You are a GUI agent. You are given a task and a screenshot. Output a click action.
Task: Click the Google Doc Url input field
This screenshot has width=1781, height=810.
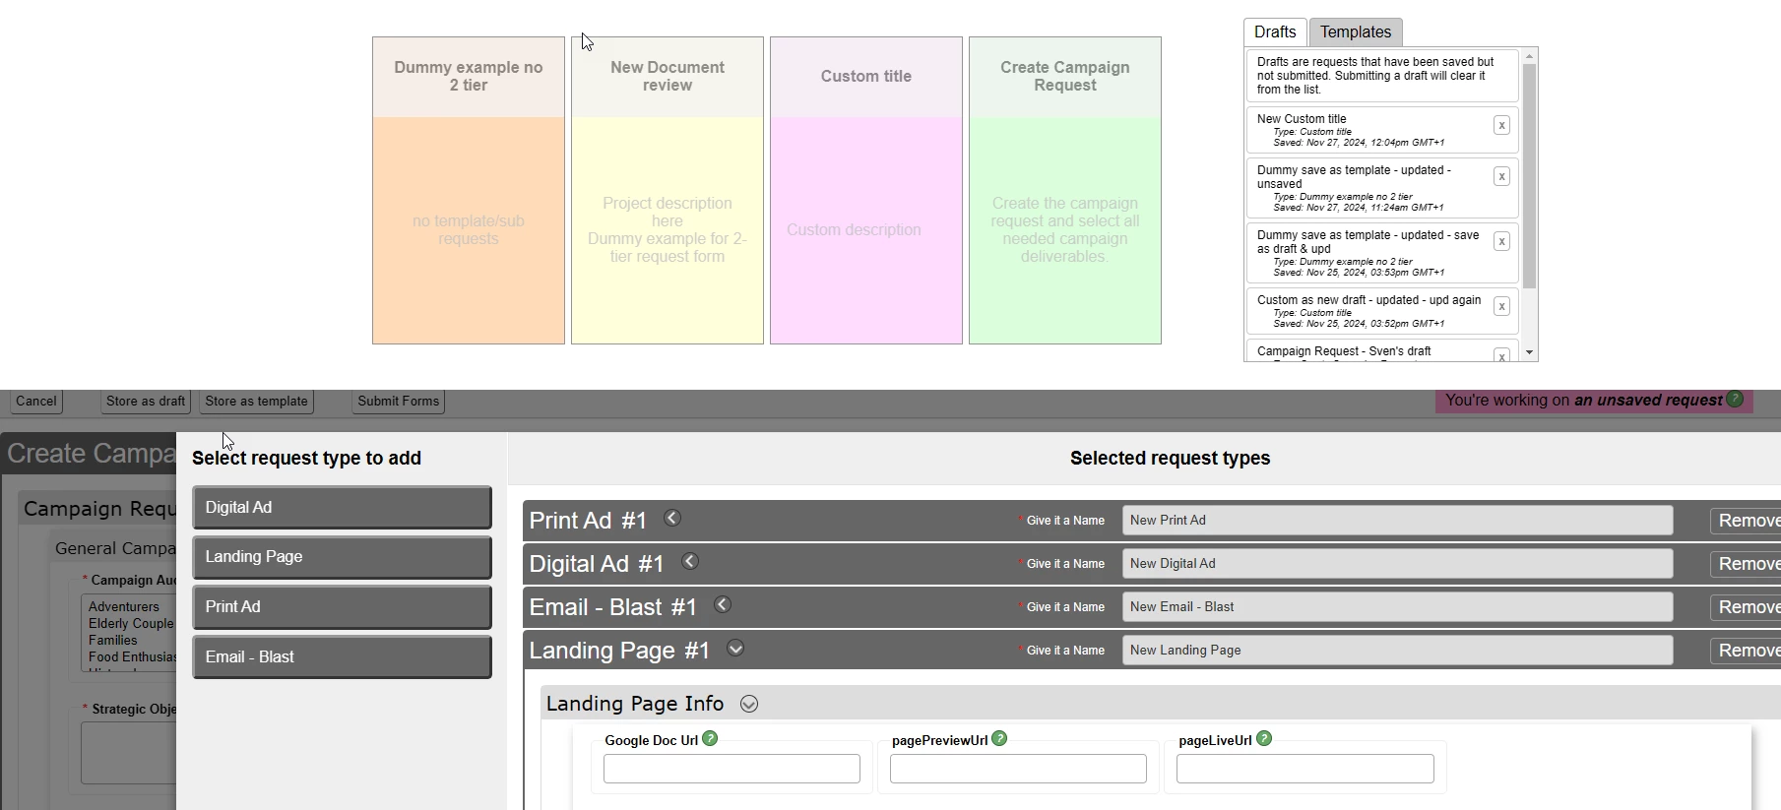tap(731, 769)
